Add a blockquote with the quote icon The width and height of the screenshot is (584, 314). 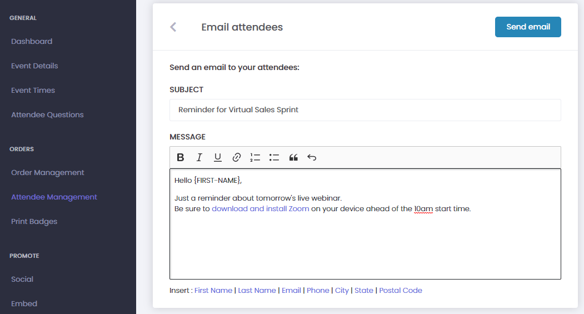click(293, 157)
